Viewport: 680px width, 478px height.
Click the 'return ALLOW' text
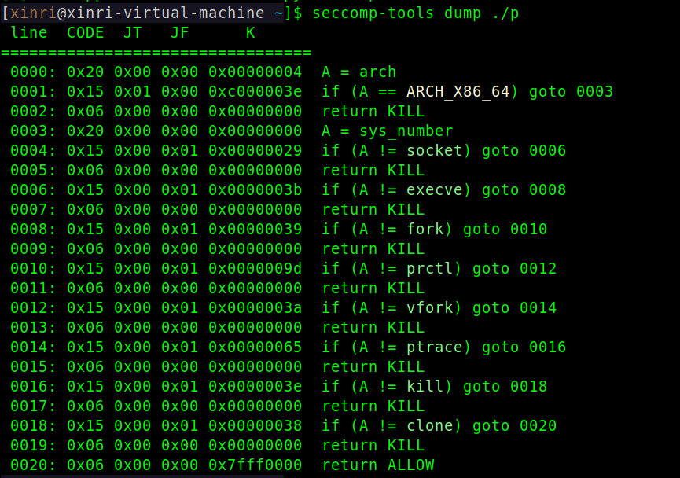point(377,465)
